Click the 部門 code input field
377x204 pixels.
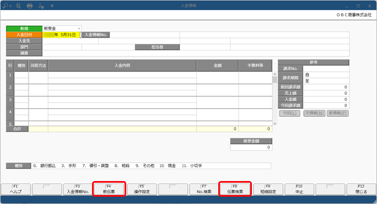click(62, 47)
